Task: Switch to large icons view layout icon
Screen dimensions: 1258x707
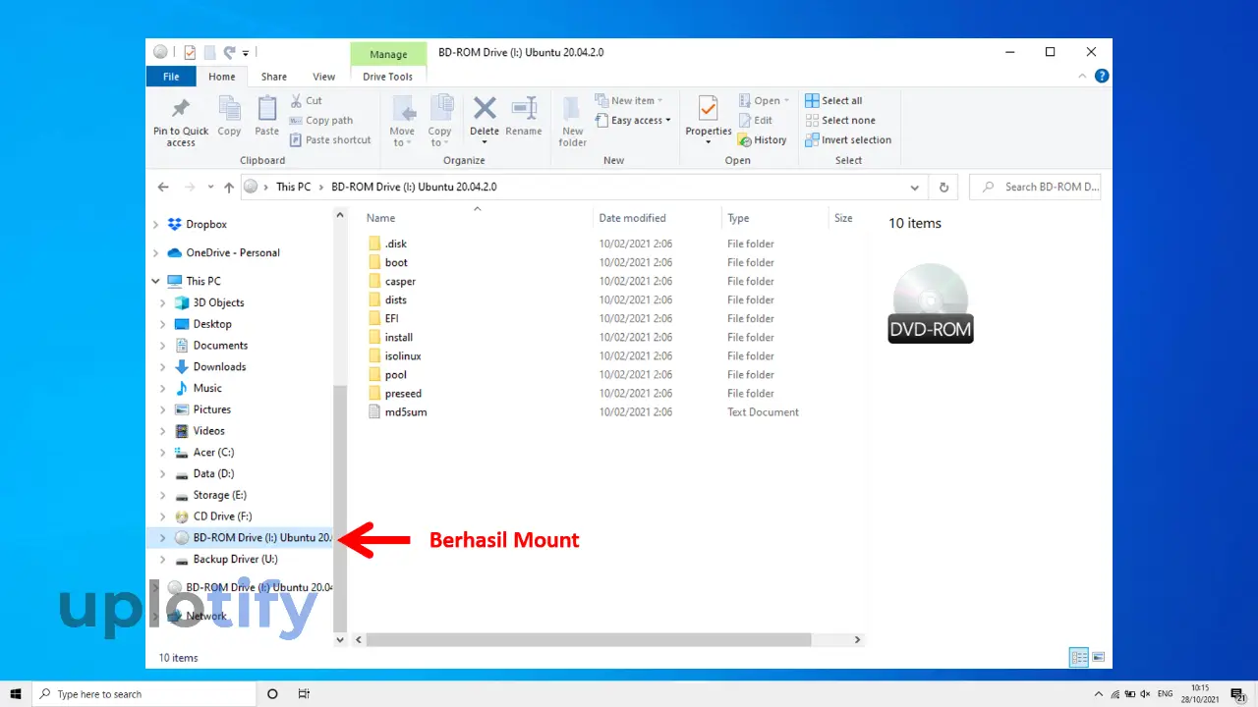Action: click(x=1099, y=657)
